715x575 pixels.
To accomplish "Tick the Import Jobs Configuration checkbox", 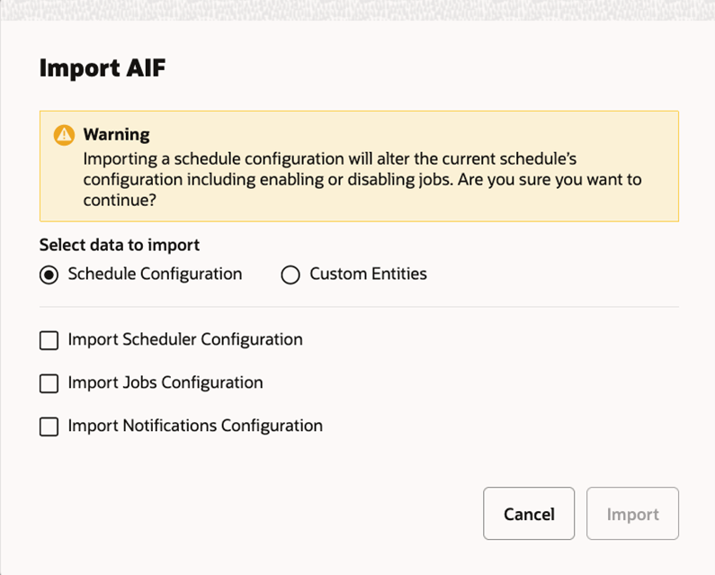I will coord(49,383).
